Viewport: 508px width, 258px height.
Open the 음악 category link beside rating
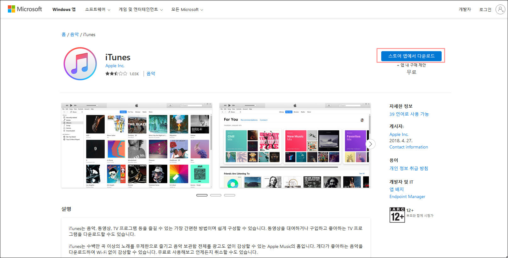[151, 74]
